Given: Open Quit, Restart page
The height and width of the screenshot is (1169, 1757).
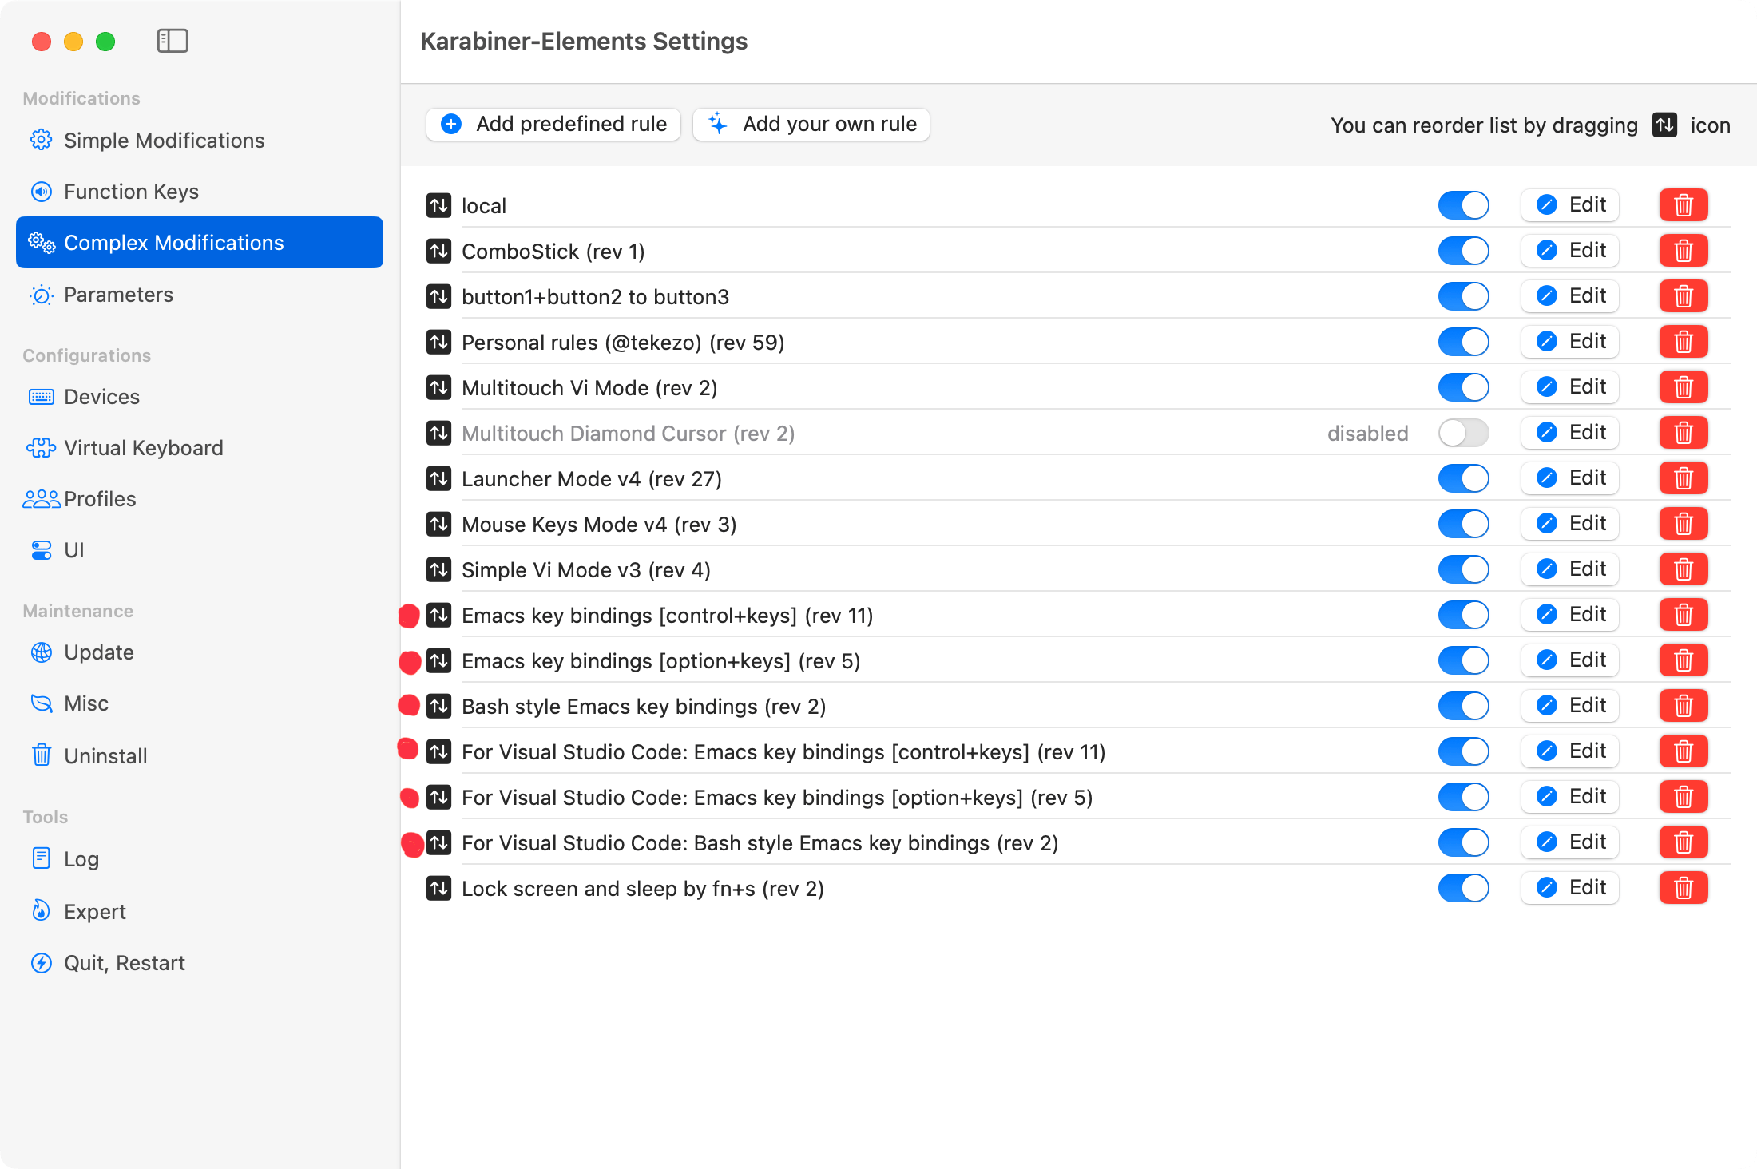Looking at the screenshot, I should pyautogui.click(x=200, y=963).
